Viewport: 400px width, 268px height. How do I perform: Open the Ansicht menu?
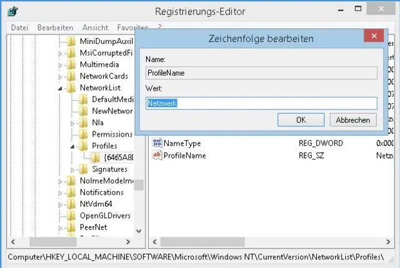point(95,28)
